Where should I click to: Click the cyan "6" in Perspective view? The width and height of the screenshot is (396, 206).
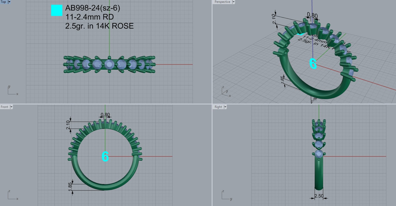point(313,64)
